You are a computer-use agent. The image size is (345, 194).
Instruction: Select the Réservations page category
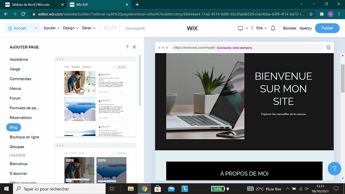pos(20,118)
